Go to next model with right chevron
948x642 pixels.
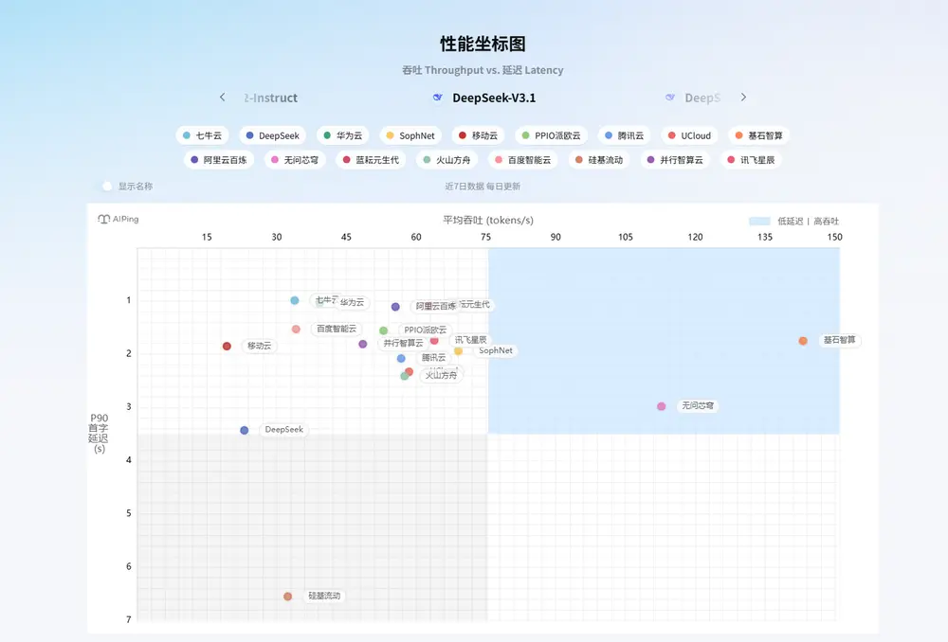click(744, 98)
